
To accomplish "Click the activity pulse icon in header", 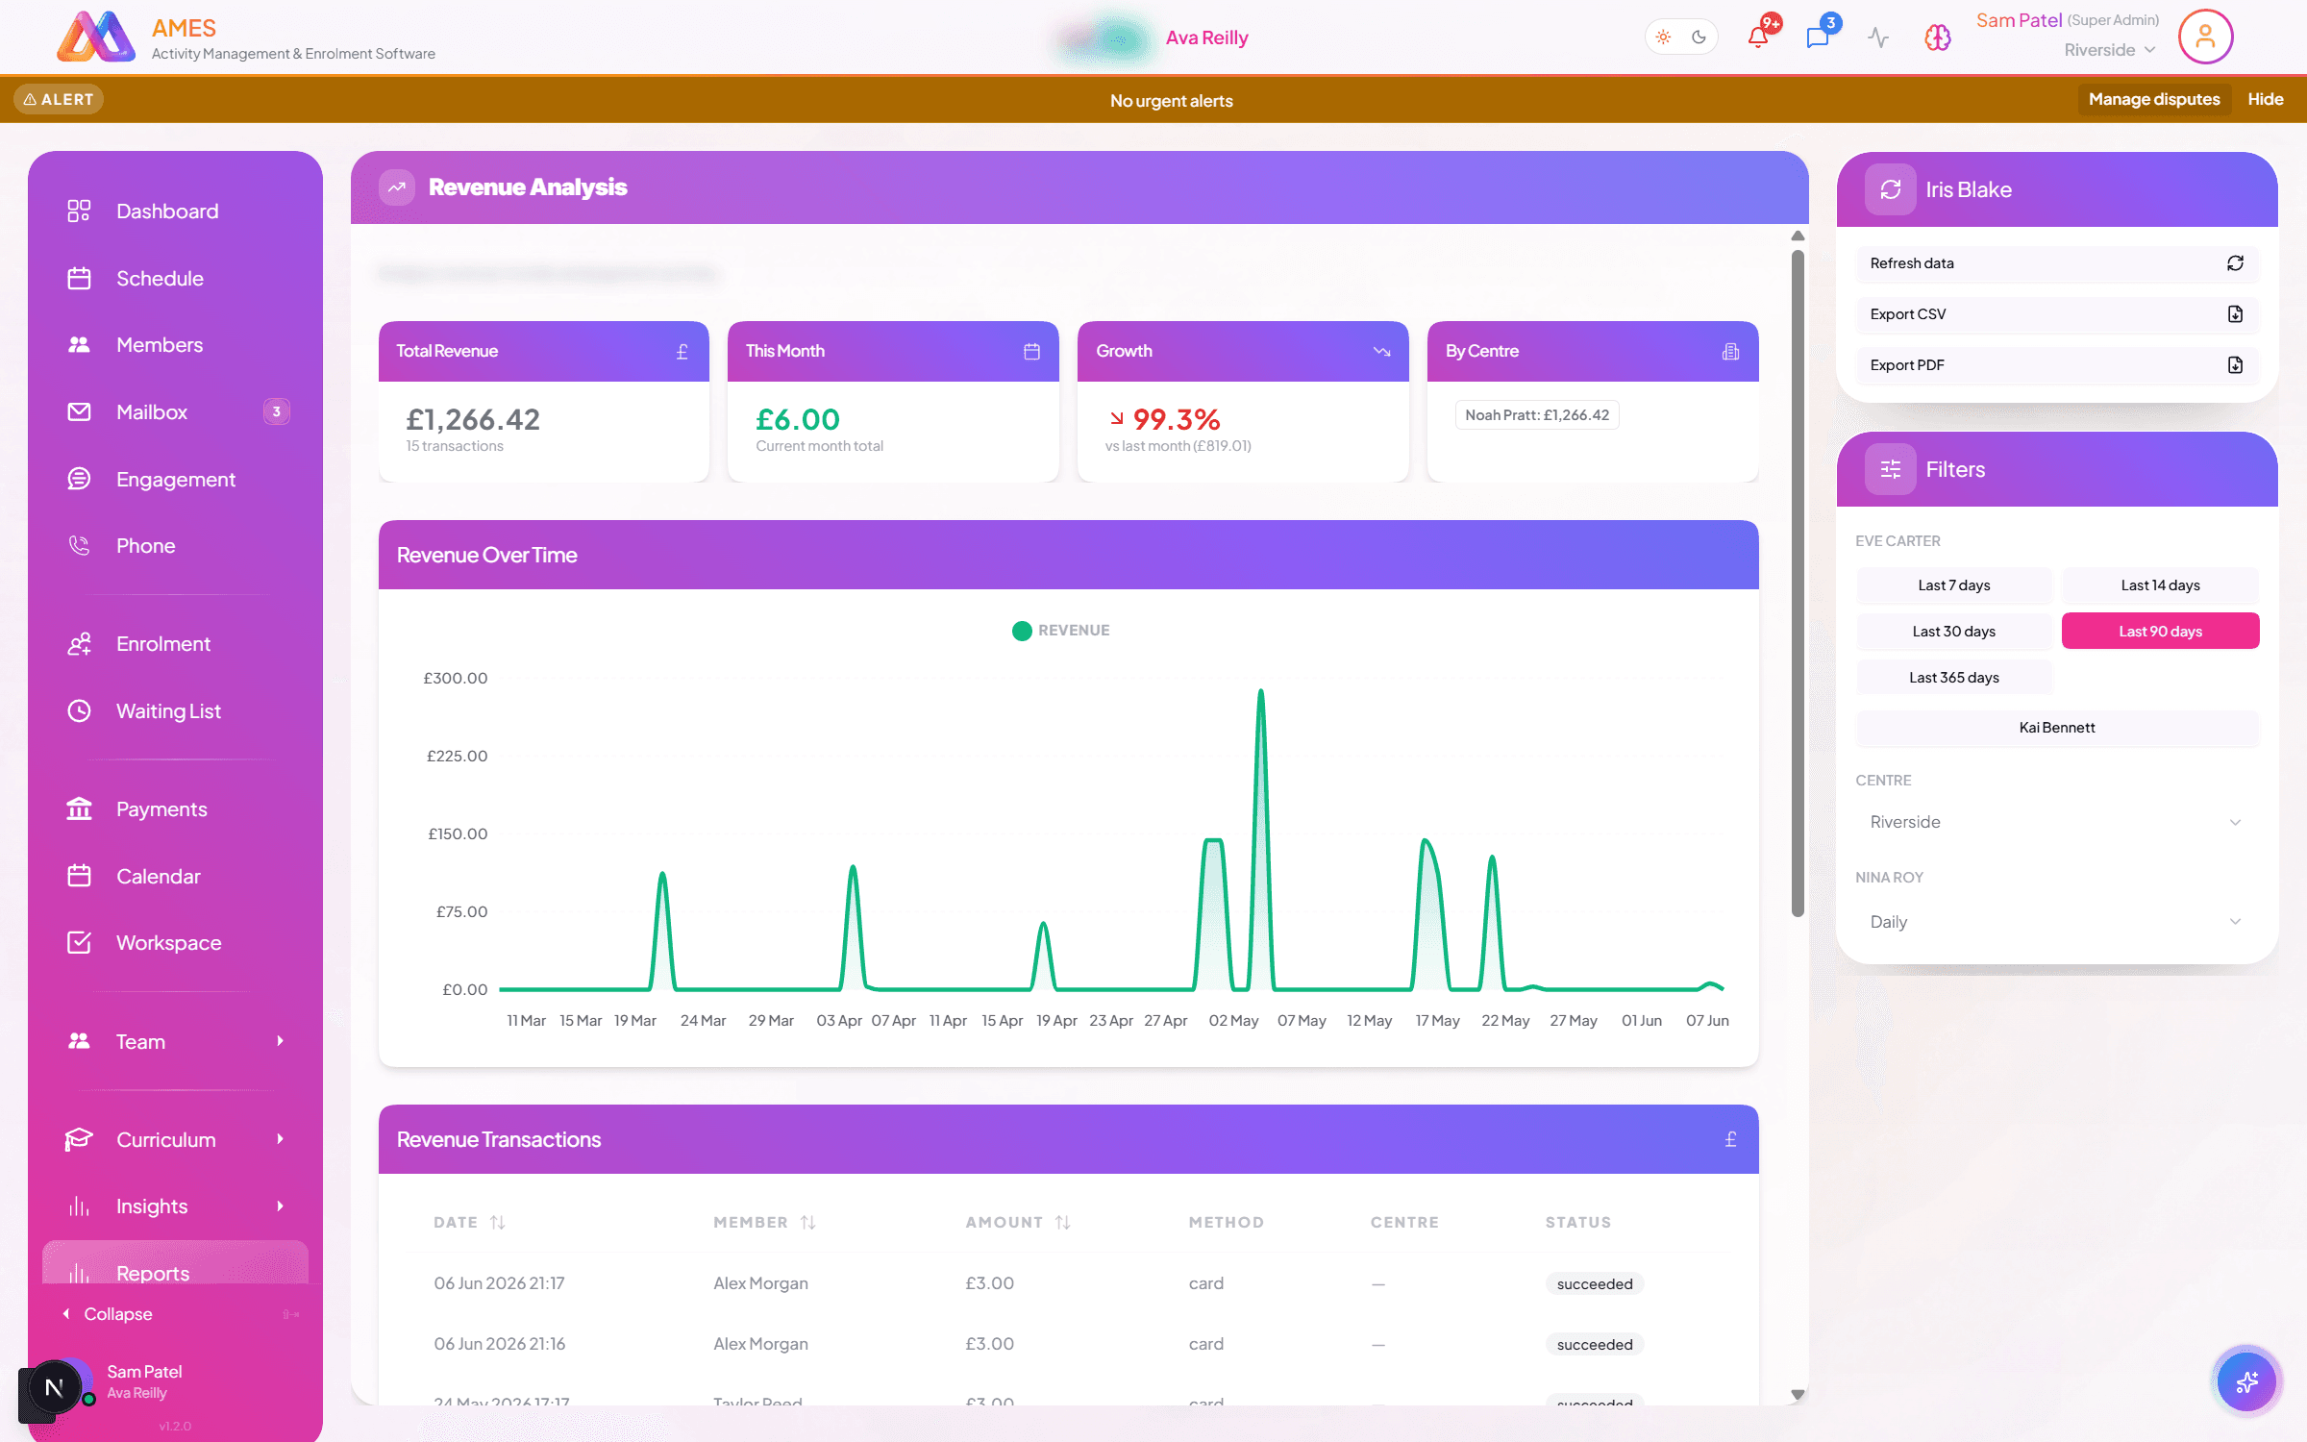I will (x=1878, y=37).
